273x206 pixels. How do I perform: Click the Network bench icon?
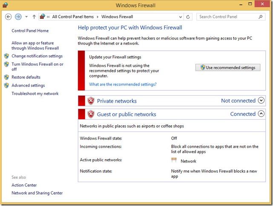click(174, 160)
